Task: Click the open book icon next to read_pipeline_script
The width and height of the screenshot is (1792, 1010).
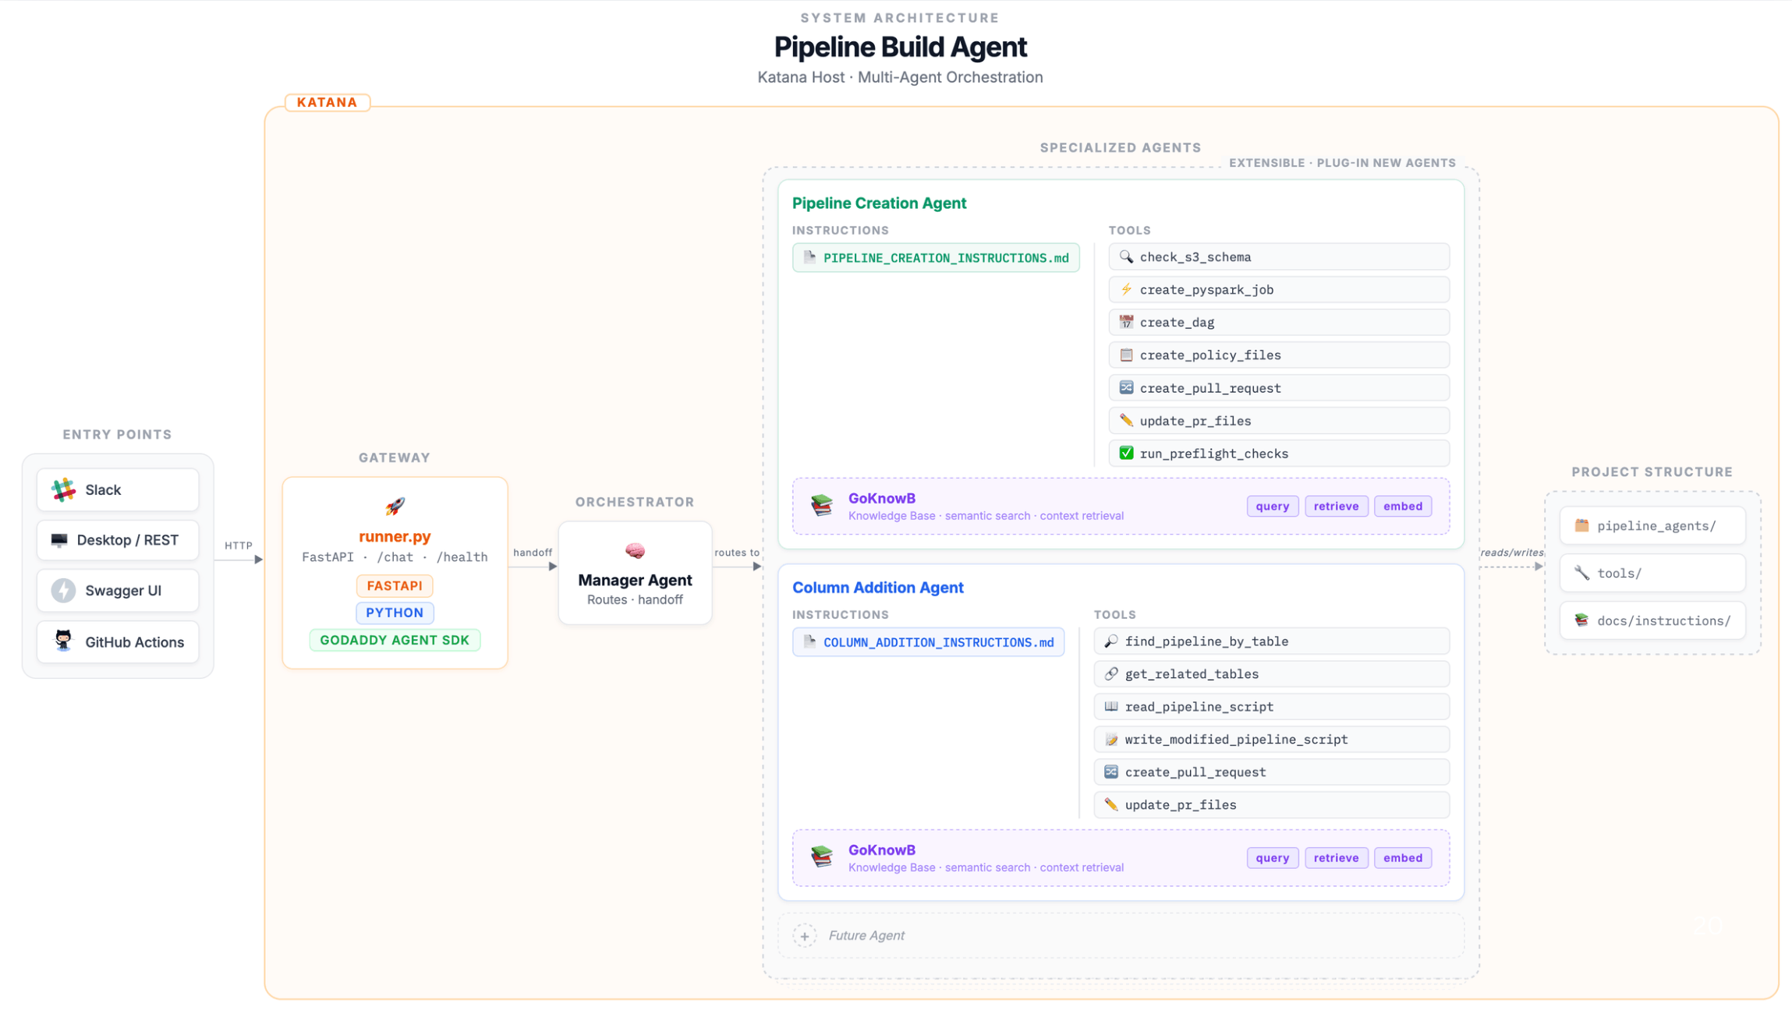Action: (1111, 706)
